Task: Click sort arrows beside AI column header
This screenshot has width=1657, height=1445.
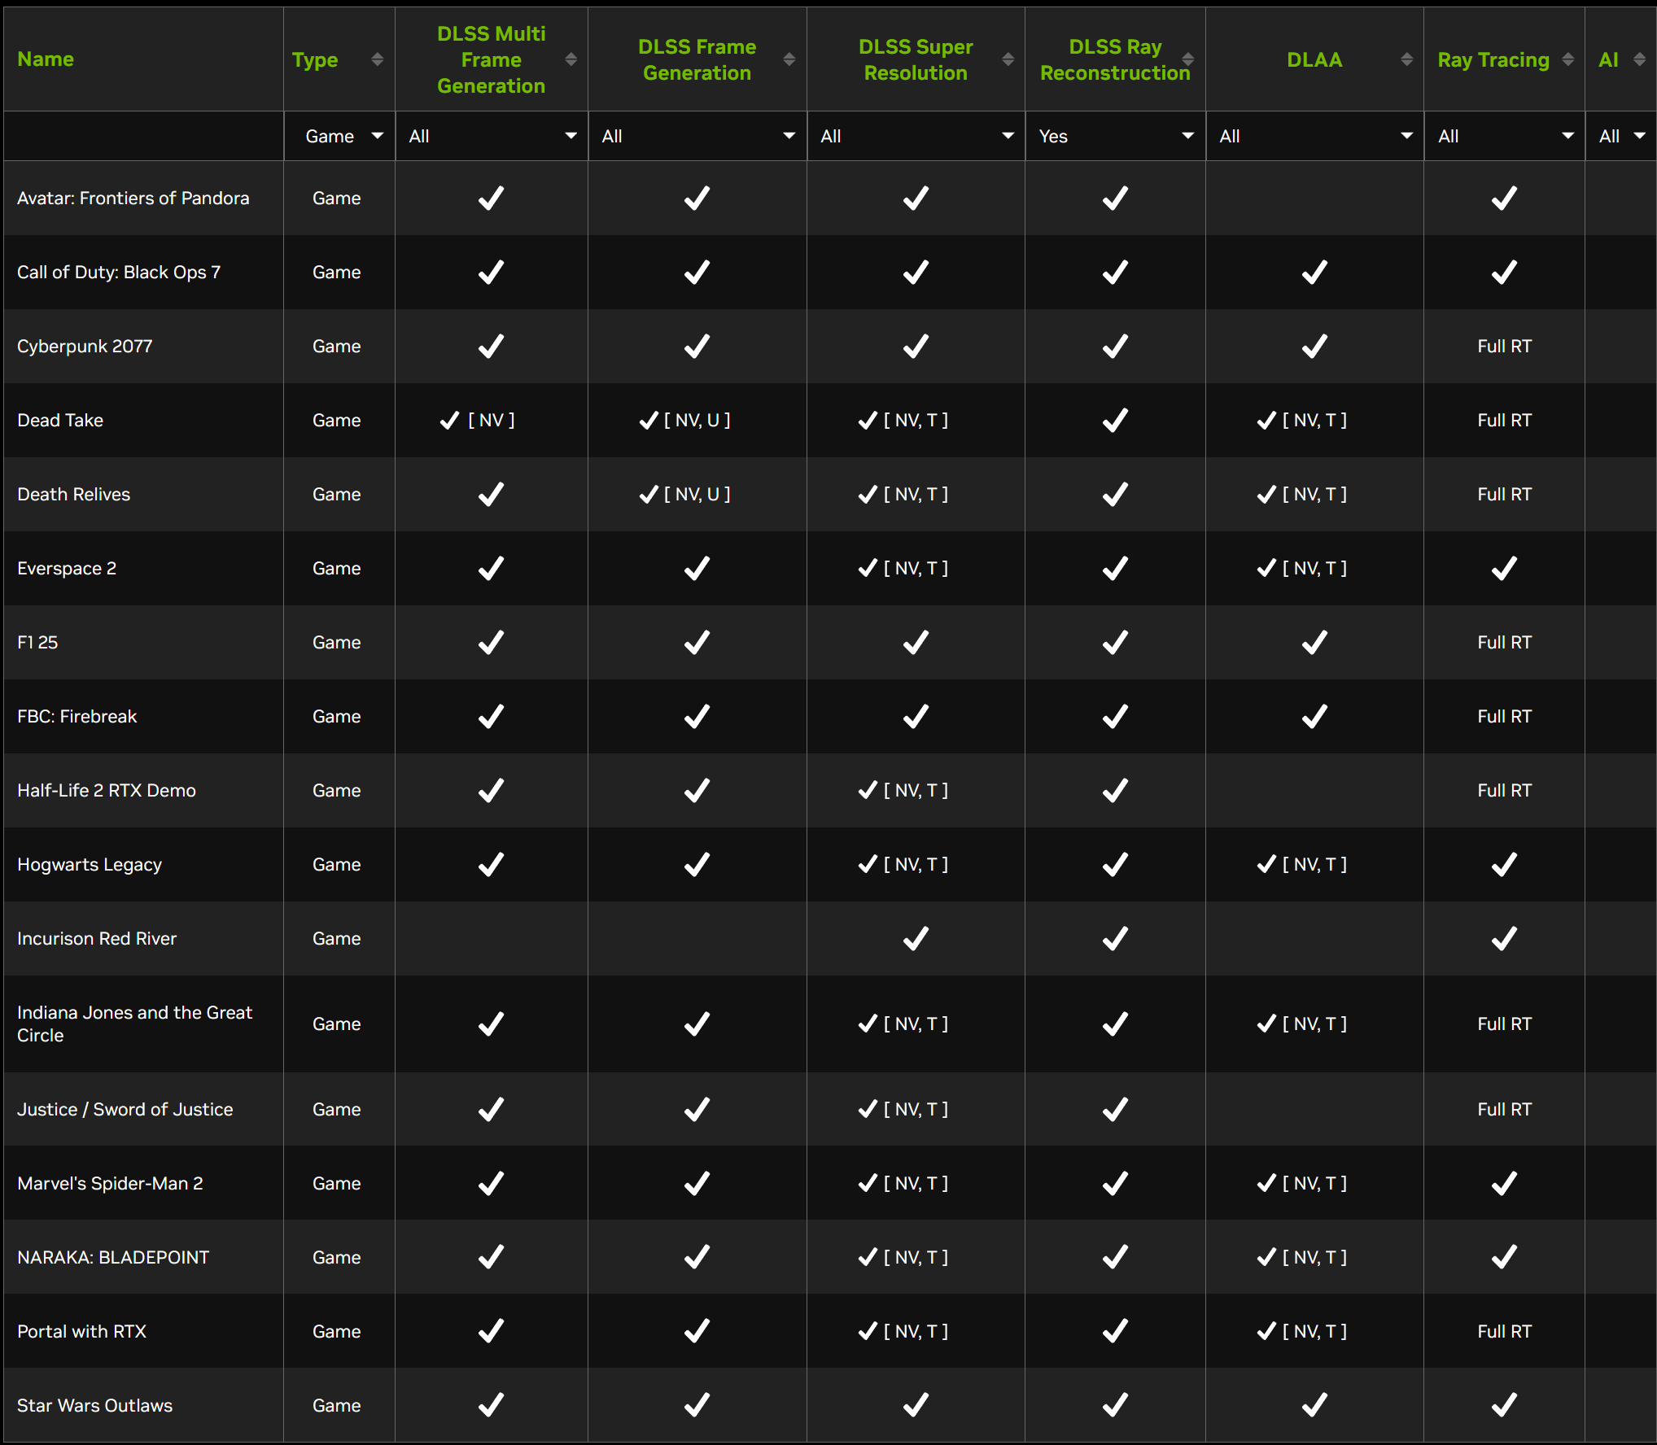Action: [x=1639, y=59]
